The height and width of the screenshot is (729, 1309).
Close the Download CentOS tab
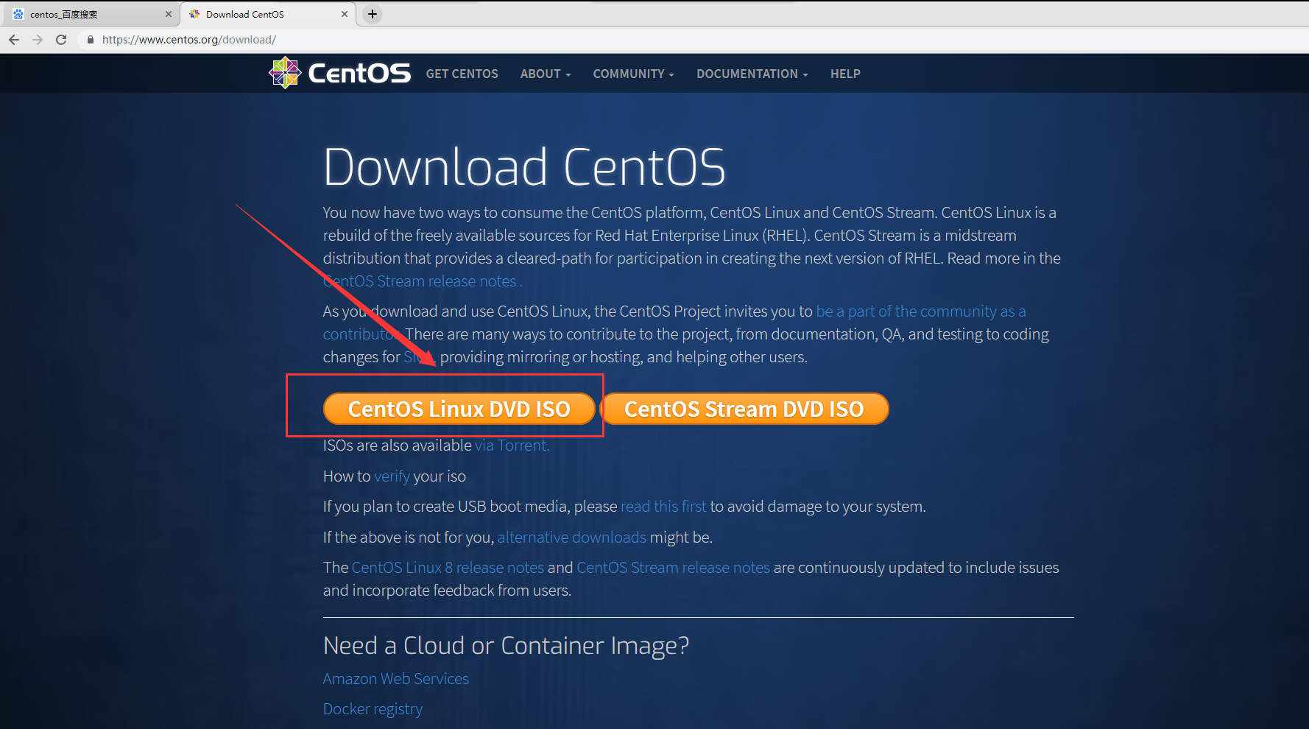pyautogui.click(x=345, y=14)
